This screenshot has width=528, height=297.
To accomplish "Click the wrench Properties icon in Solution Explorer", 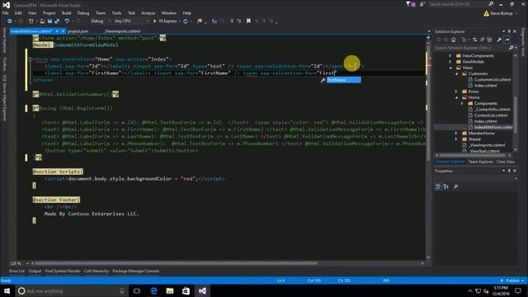I will [x=499, y=40].
